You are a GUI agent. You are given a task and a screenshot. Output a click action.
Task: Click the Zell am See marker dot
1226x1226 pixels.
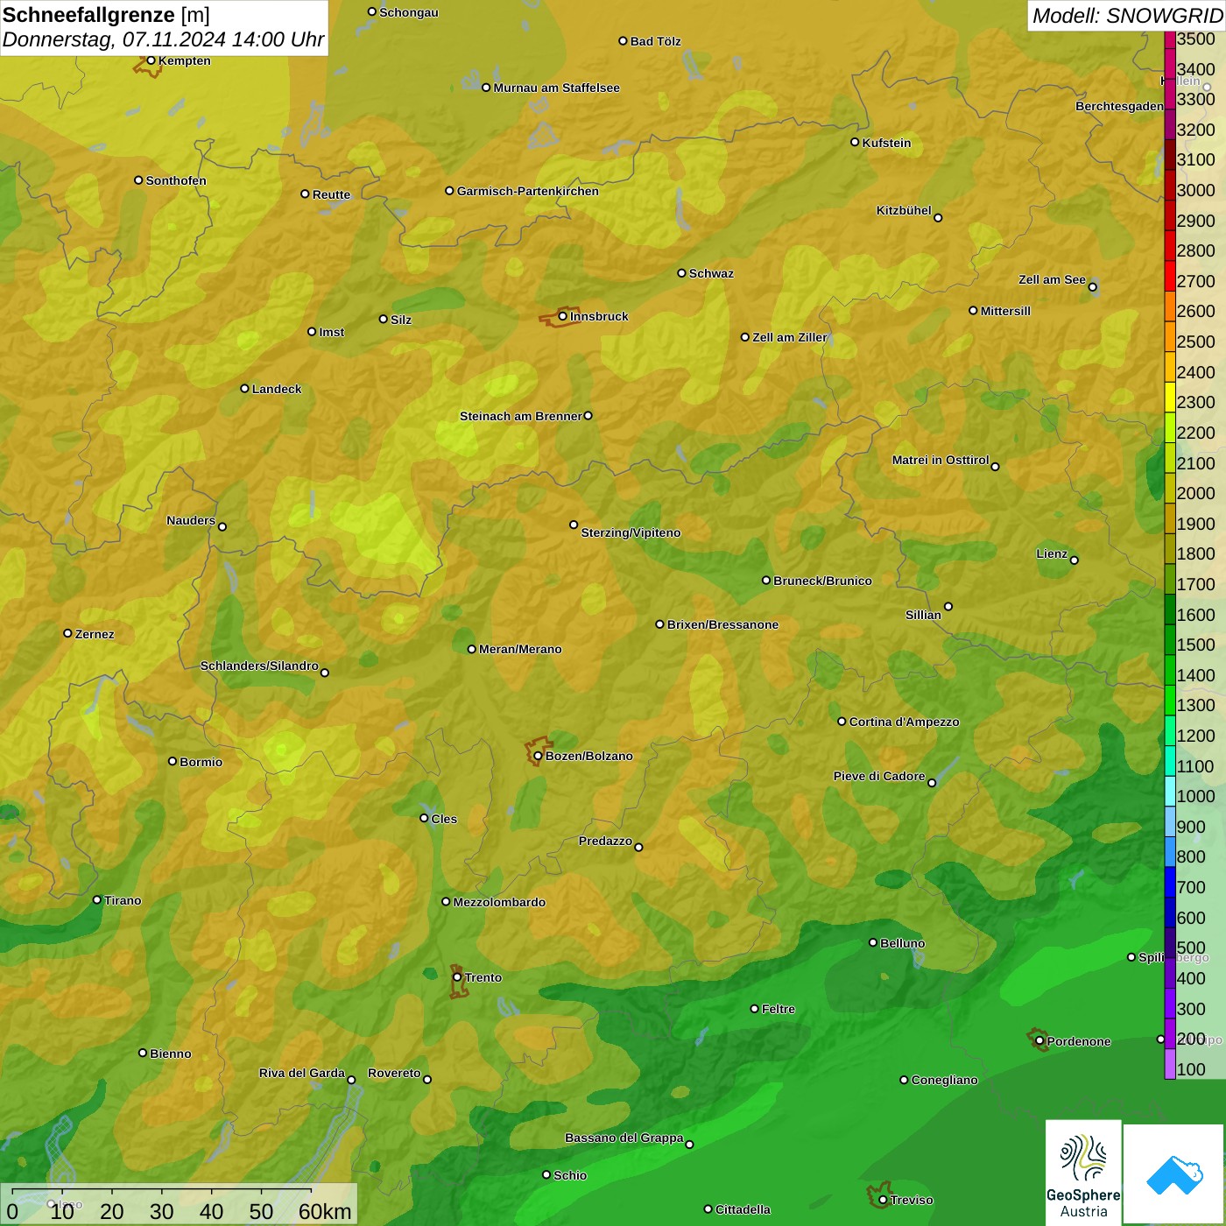(1092, 287)
